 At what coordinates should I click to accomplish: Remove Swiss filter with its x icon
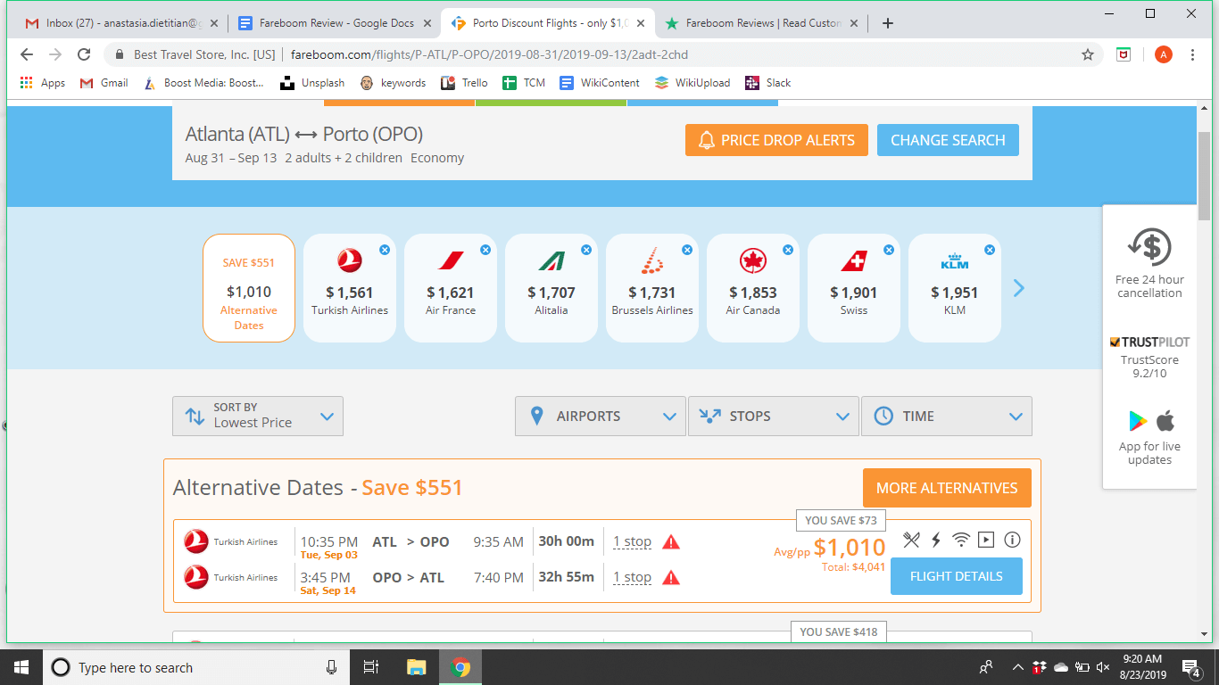pos(889,250)
